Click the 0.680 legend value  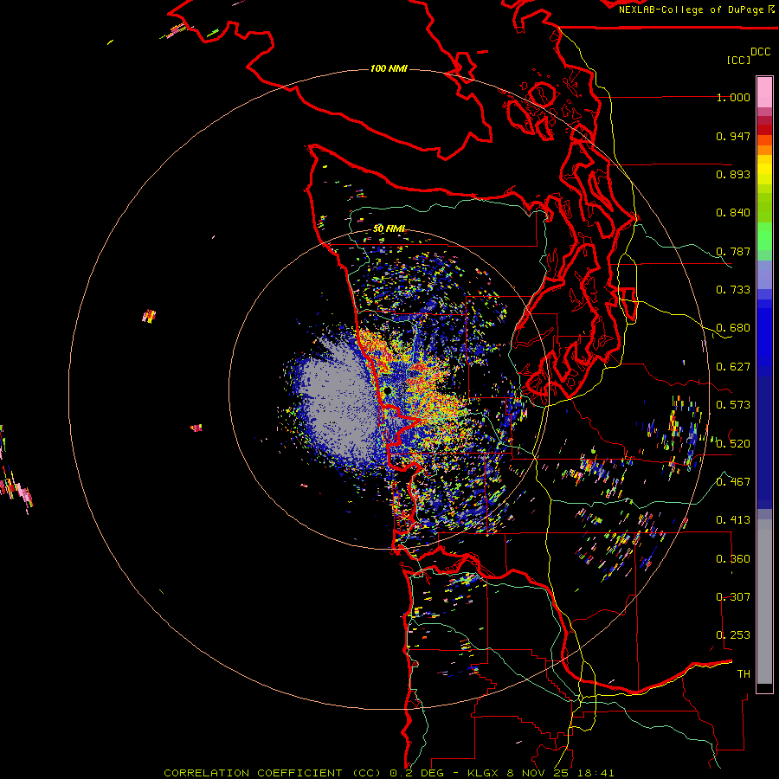733,328
